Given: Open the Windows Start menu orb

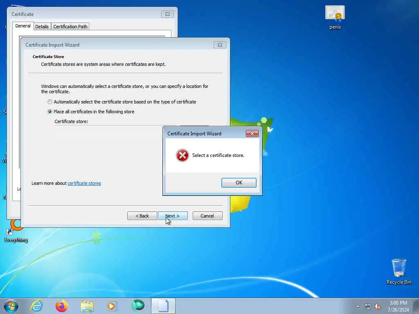Looking at the screenshot, I should coord(11,306).
